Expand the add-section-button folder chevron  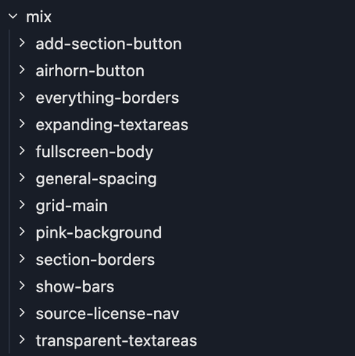(22, 43)
